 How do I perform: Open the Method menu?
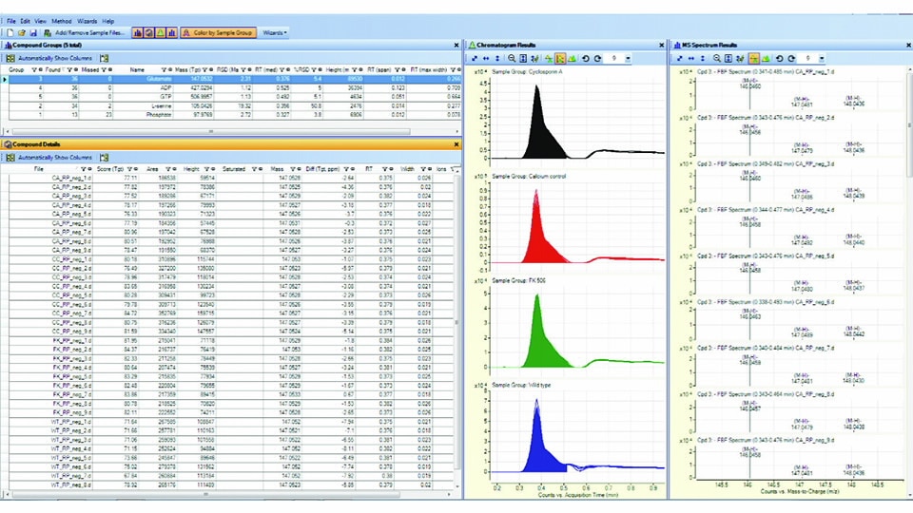tap(61, 20)
